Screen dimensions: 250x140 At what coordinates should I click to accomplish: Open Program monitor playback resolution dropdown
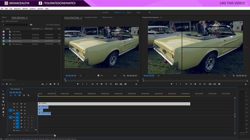coord(227,76)
